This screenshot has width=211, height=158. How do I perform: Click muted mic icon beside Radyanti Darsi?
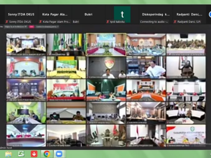pyautogui.click(x=175, y=22)
